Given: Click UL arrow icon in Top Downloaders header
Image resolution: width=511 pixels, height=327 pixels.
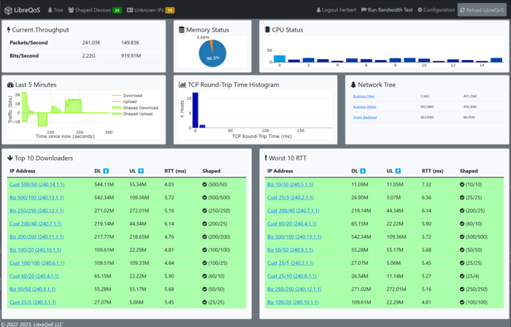Looking at the screenshot, I should 141,171.
